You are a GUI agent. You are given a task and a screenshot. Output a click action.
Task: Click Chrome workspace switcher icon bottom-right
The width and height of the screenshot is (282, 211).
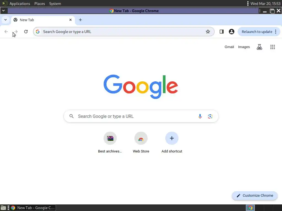(x=250, y=208)
